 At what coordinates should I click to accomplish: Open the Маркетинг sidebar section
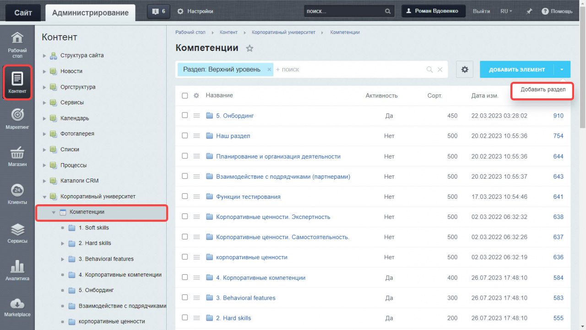(x=17, y=119)
